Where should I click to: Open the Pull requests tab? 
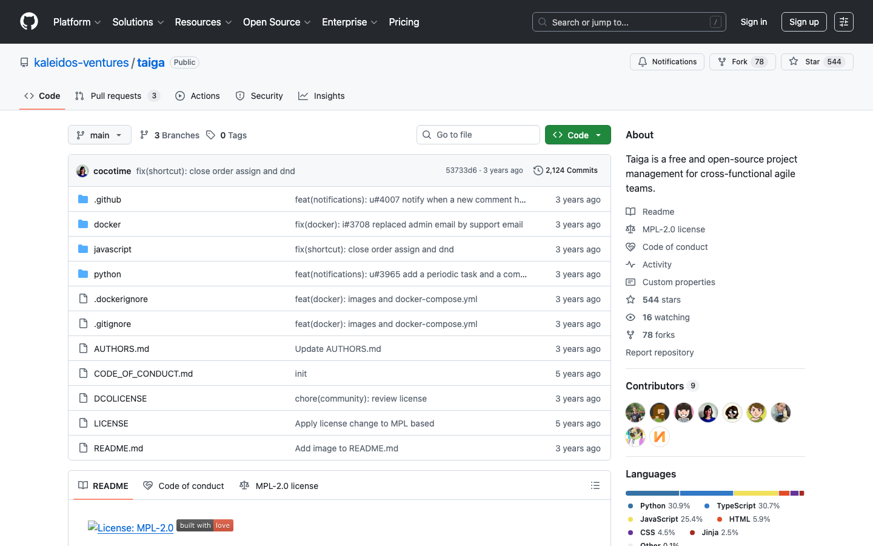click(116, 96)
